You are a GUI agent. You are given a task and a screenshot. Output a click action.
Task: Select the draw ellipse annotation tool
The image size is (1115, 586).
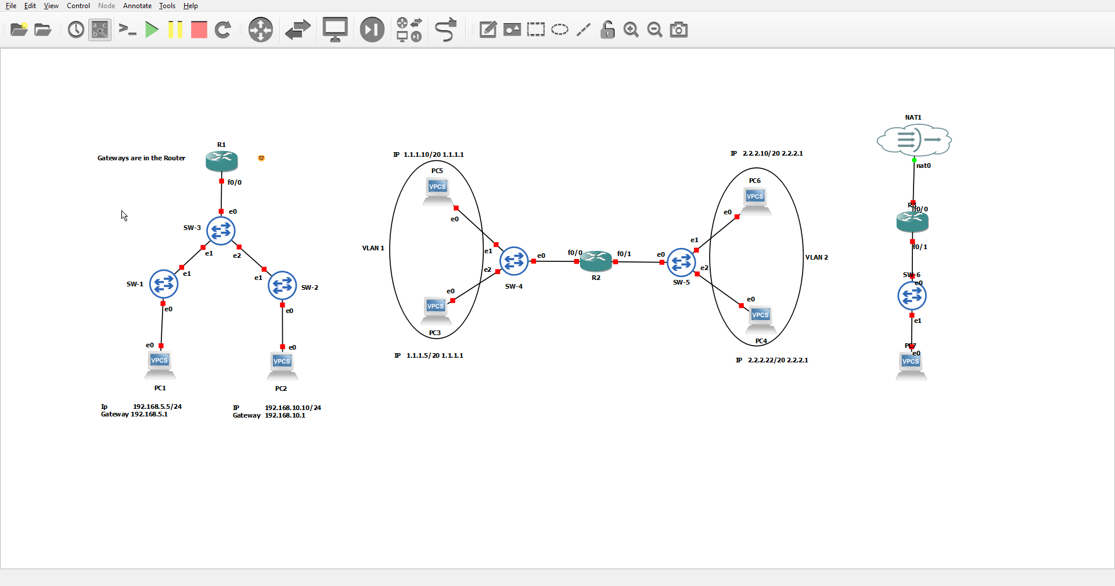[559, 30]
